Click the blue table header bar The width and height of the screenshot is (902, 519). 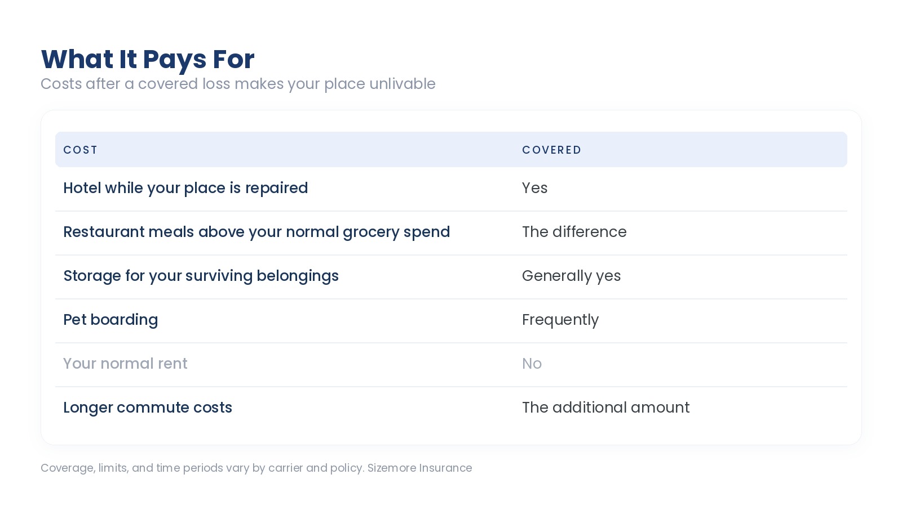[x=451, y=150]
